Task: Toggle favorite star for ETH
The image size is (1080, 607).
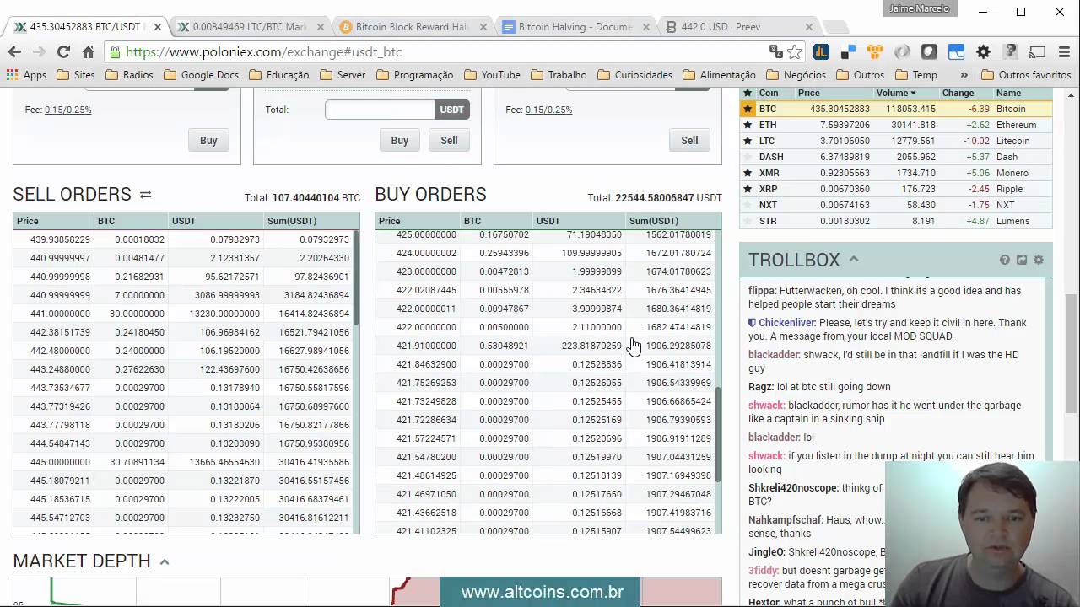Action: 747,125
